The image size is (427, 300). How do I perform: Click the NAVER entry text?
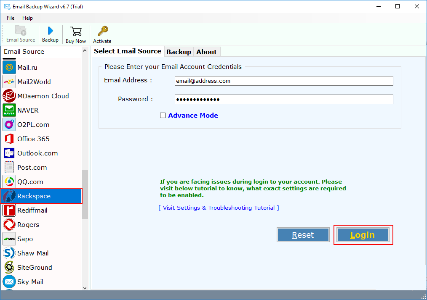pyautogui.click(x=28, y=111)
